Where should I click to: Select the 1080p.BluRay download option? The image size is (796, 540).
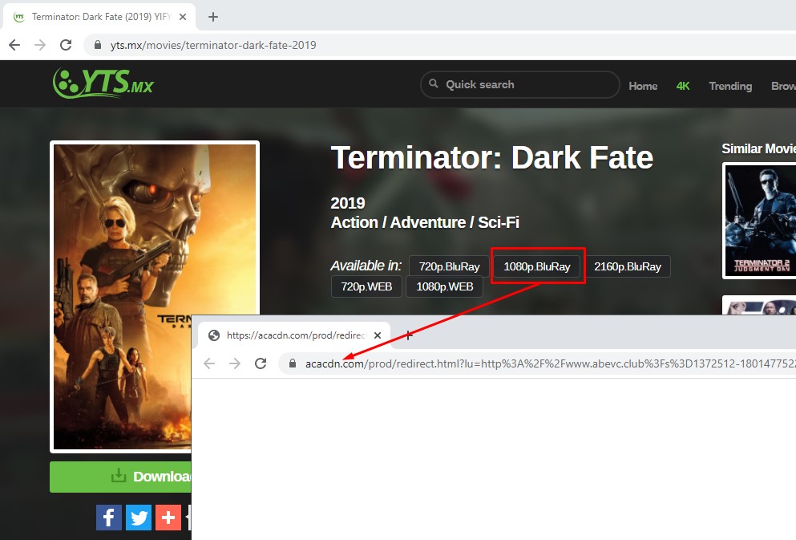[537, 266]
